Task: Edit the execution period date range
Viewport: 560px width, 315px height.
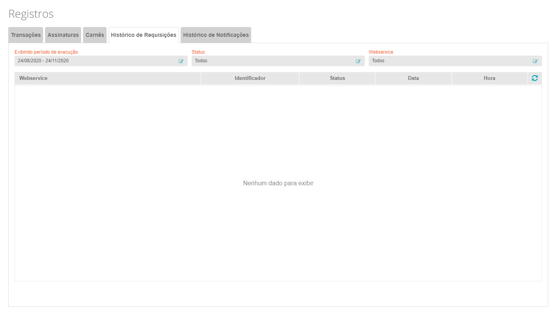Action: coord(181,61)
